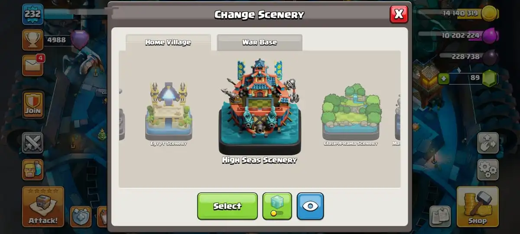Screen dimensions: 520x234
Task: Preview scenery with the eye button
Action: click(310, 206)
